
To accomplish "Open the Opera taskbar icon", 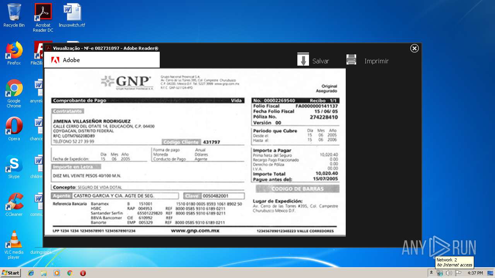I will tap(83, 273).
